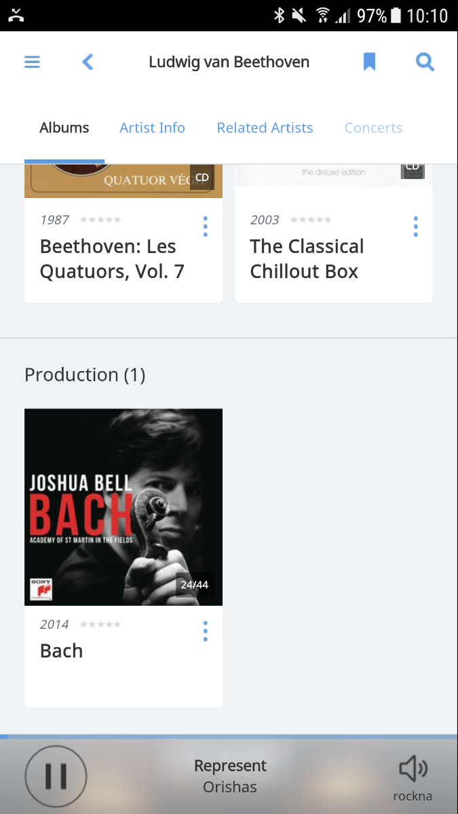
Task: Open The Classical Chillout Box album
Action: pyautogui.click(x=307, y=259)
